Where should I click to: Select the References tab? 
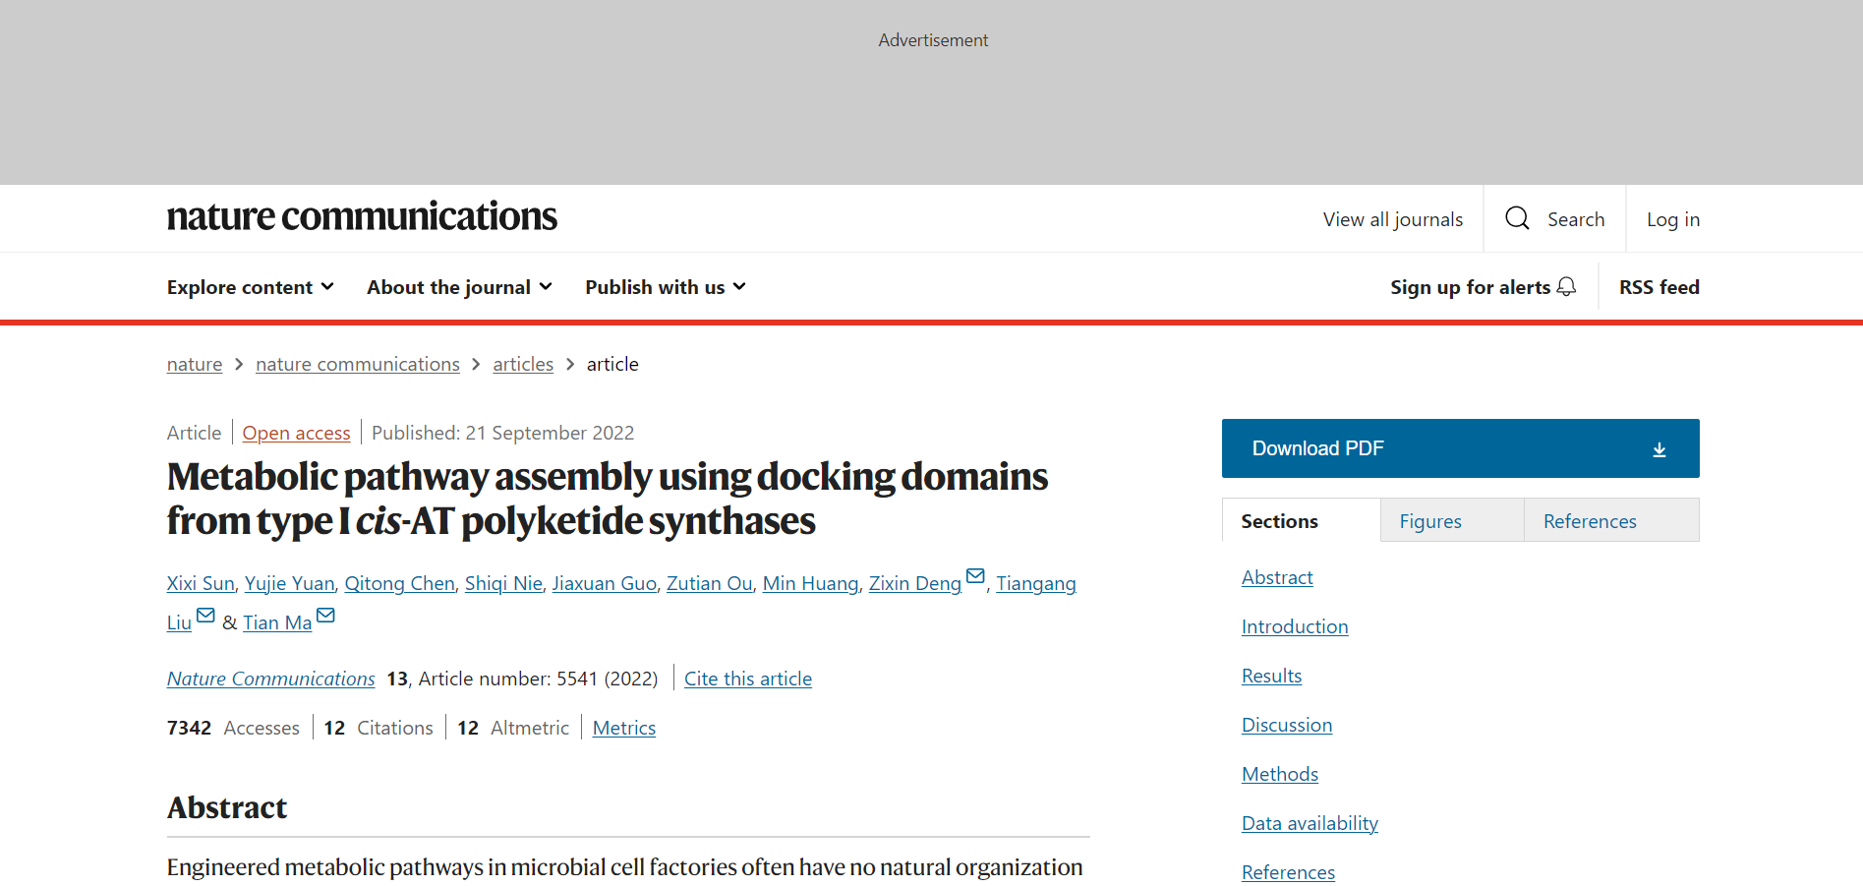point(1590,521)
